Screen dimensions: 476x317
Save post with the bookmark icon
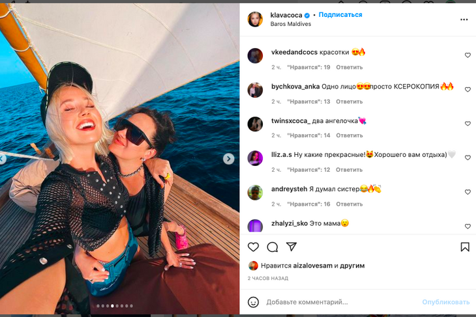(x=465, y=247)
